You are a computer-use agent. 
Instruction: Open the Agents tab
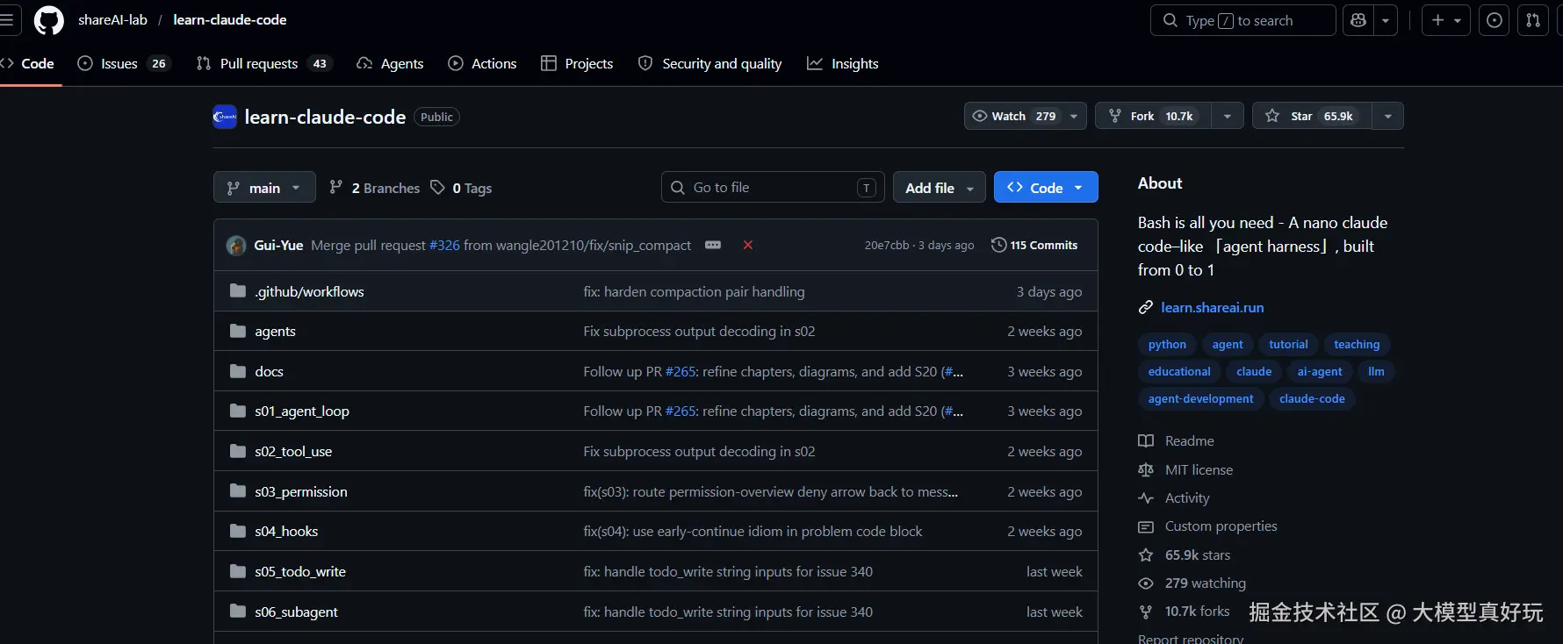click(x=390, y=63)
